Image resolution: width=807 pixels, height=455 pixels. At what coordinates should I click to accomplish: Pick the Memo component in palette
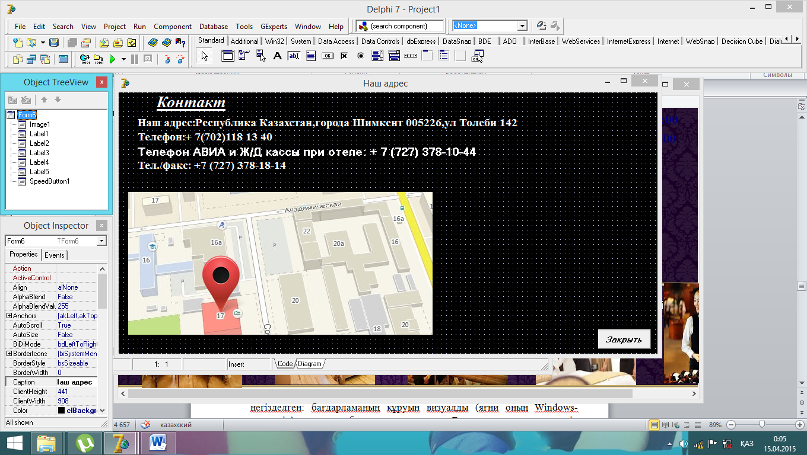[x=310, y=56]
